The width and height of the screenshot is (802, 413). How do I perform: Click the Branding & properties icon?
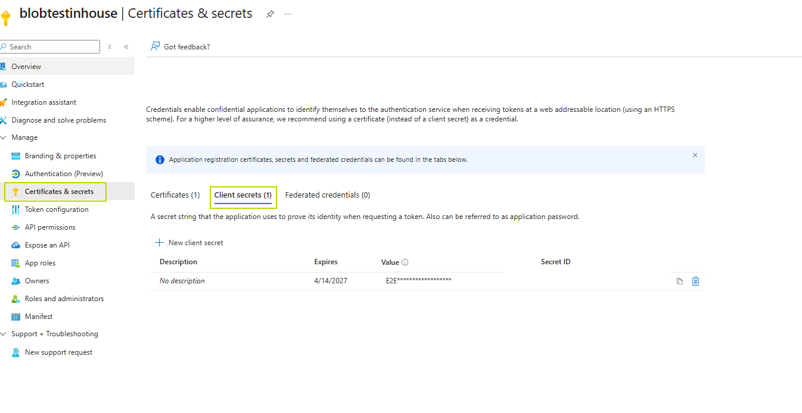[x=16, y=156]
